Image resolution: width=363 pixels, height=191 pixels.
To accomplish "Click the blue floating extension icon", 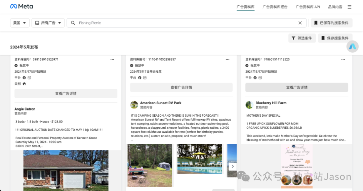I will [x=352, y=46].
